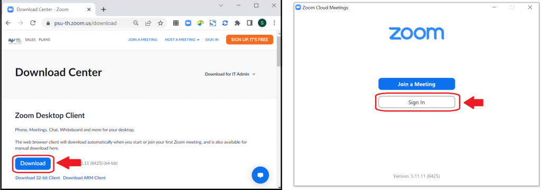Click the PSU logo on the page
This screenshot has width=541, height=190.
click(15, 41)
